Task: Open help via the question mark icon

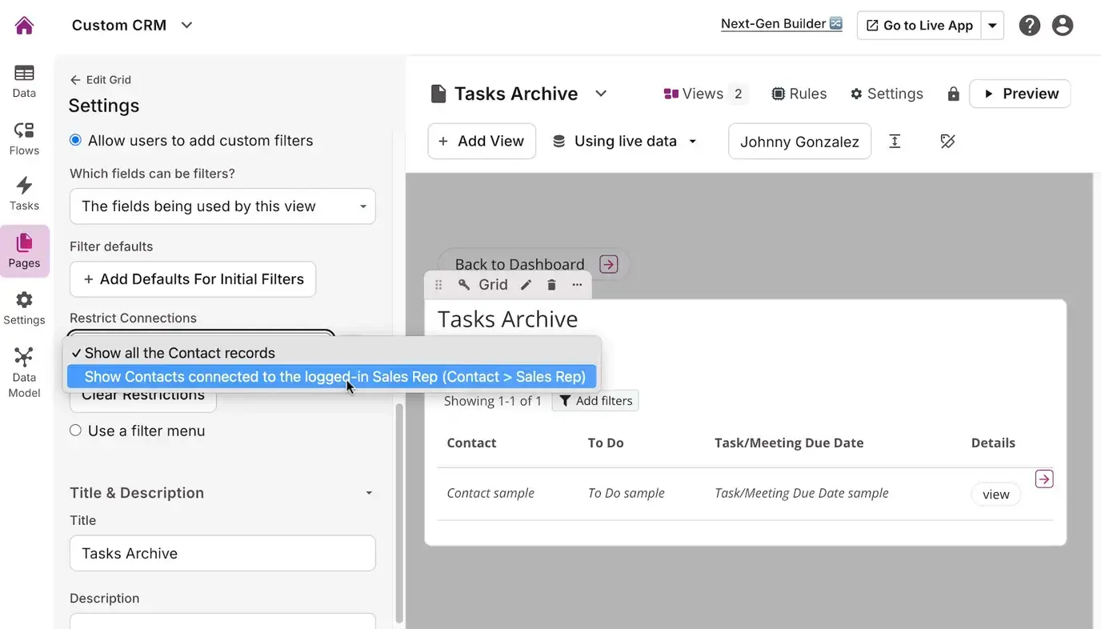Action: point(1030,25)
